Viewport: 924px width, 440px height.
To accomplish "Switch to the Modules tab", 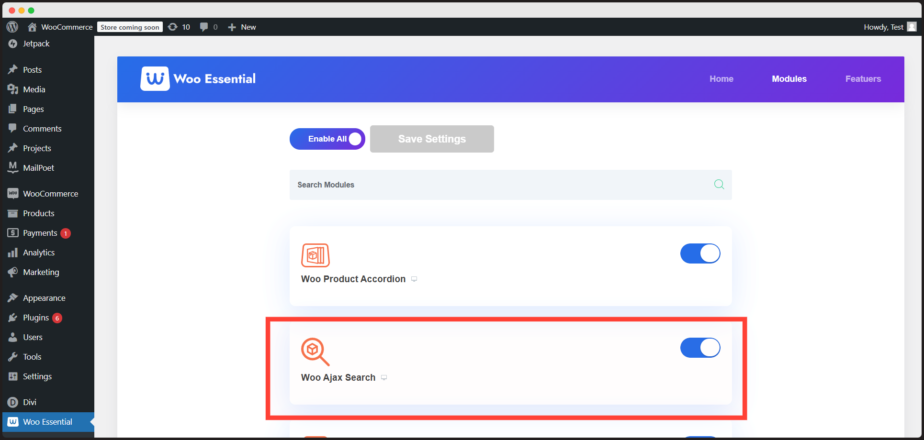I will pos(789,79).
